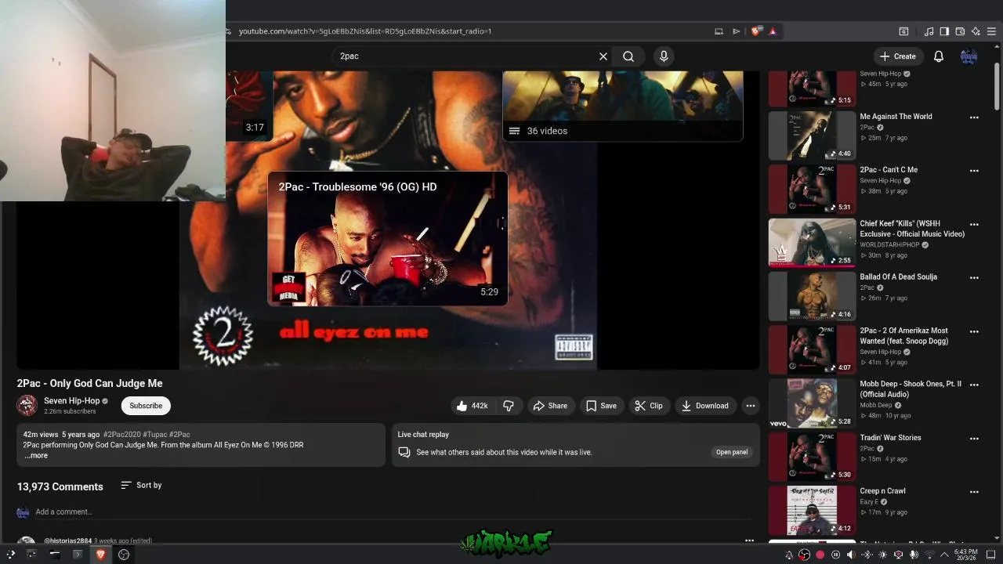Open Me Against The World video

click(896, 117)
